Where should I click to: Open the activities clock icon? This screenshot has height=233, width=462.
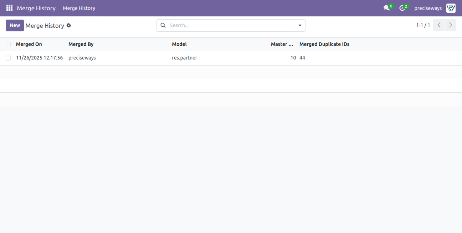(x=402, y=8)
